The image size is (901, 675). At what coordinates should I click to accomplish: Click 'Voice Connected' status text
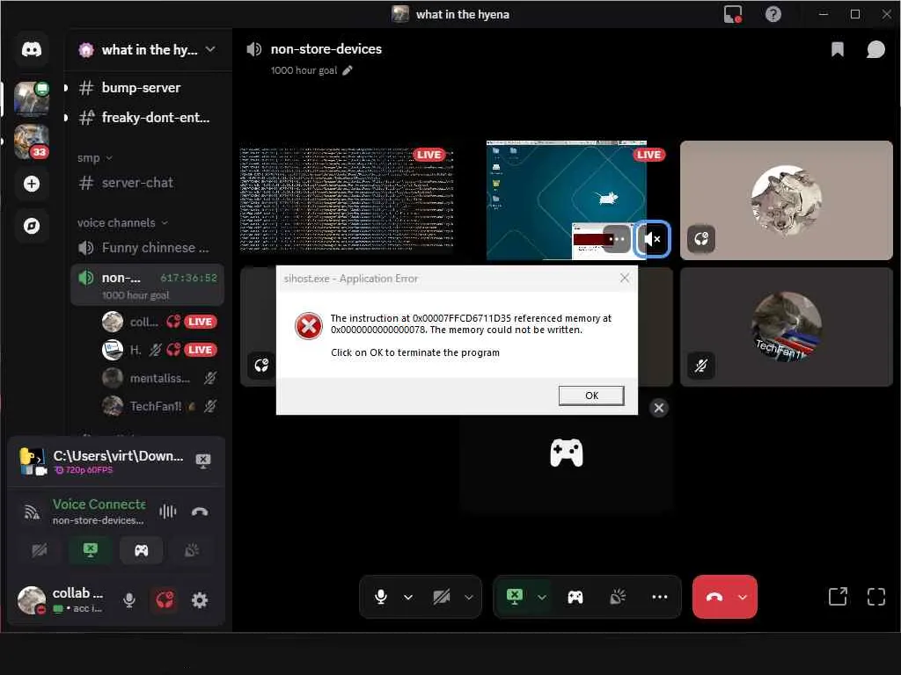point(99,504)
